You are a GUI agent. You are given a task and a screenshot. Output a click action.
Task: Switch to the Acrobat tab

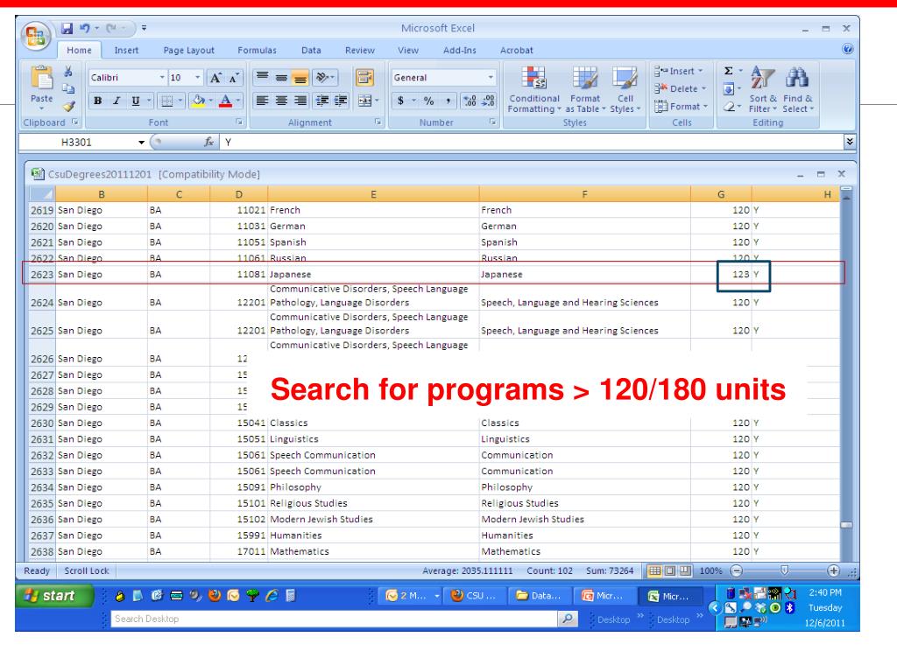coord(517,50)
